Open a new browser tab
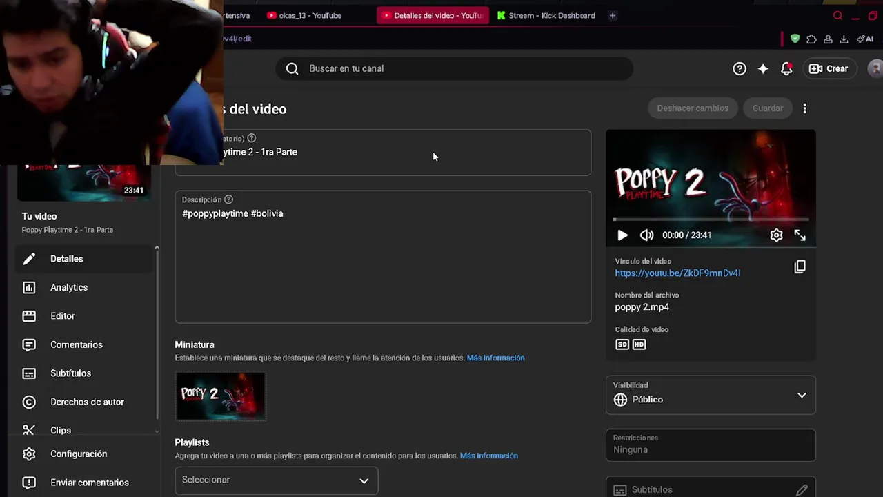 [x=612, y=15]
